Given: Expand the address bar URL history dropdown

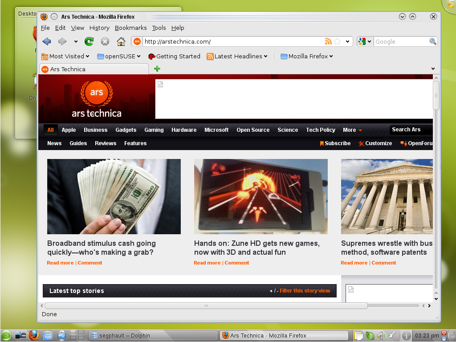Looking at the screenshot, I should click(x=347, y=41).
